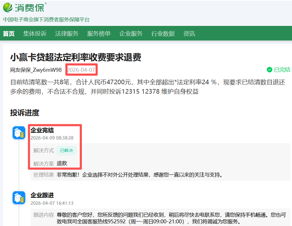
Task: Open the 企业服务 menu
Action: (131, 34)
